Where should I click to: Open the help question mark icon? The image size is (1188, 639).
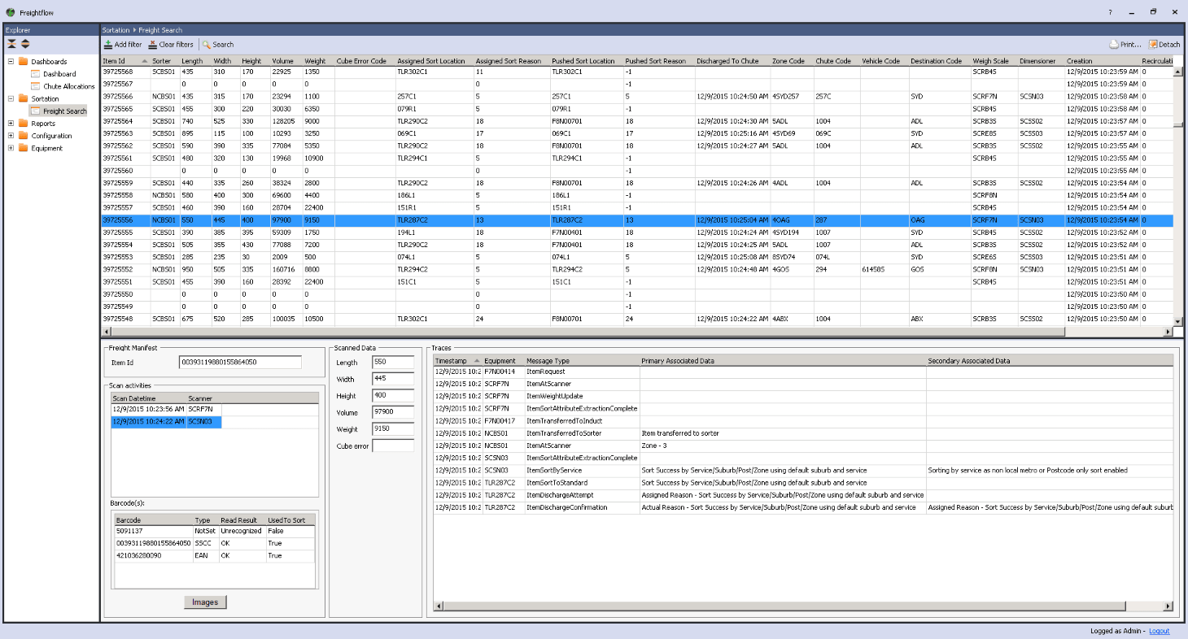[1110, 12]
